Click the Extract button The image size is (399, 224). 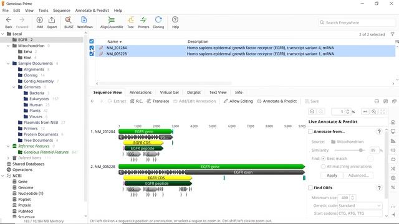117,101
